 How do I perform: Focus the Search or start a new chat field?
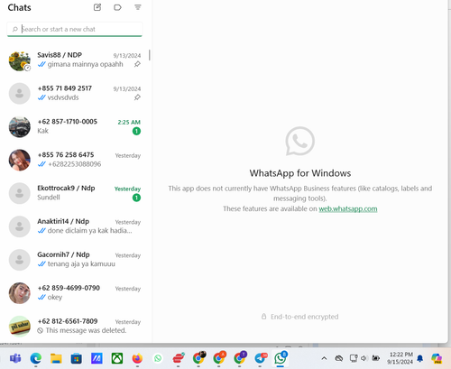point(75,29)
